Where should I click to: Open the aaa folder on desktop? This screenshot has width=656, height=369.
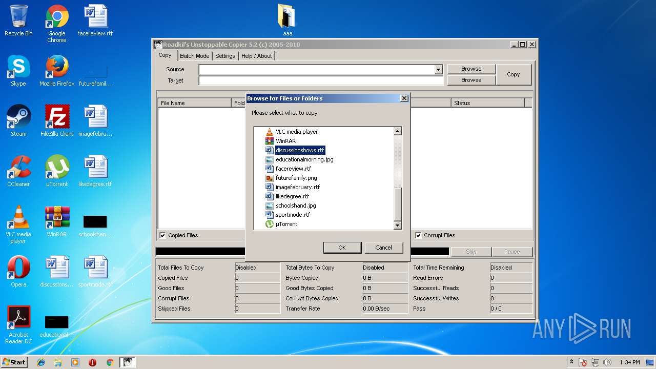[288, 20]
